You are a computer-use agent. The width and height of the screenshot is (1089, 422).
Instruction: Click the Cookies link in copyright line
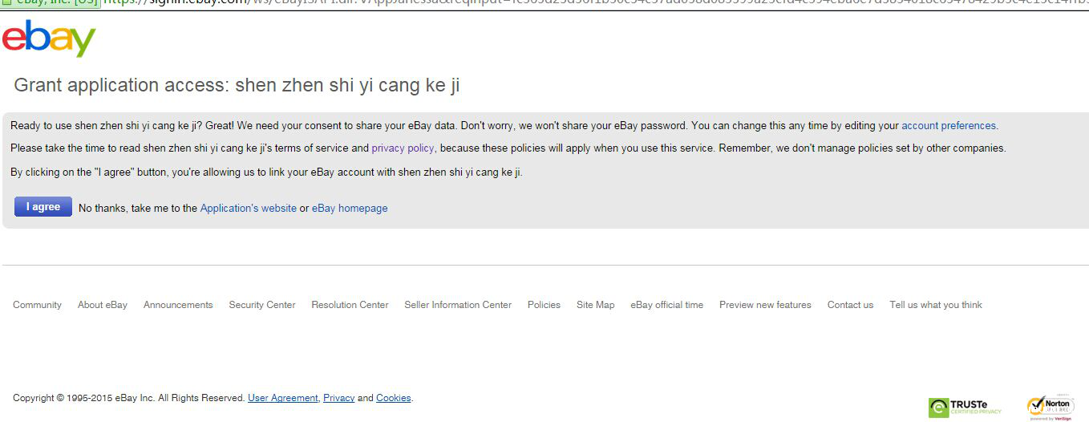[x=393, y=398]
